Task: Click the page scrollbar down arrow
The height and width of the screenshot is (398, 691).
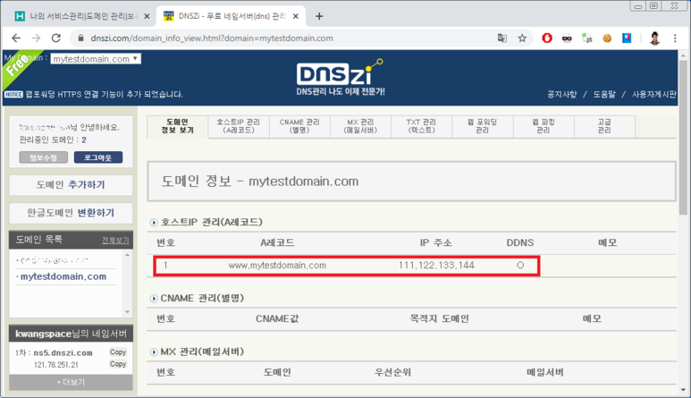Action: (x=683, y=390)
